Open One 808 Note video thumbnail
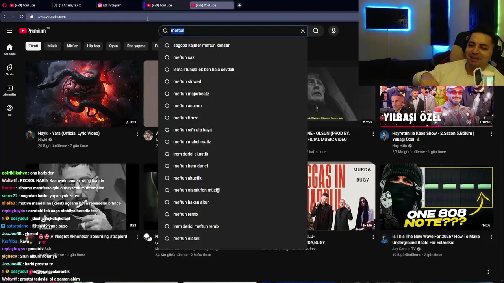Viewport: 504px width, 283px height. click(x=436, y=197)
